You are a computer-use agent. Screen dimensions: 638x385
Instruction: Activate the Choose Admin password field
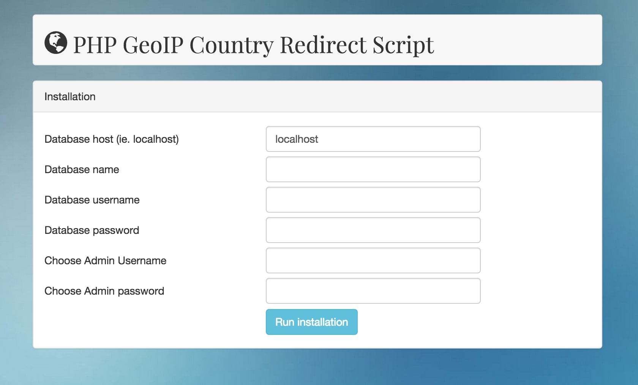click(x=373, y=291)
